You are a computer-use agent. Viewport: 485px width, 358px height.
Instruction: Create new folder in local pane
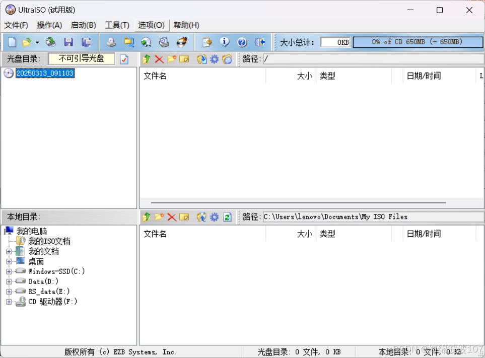pyautogui.click(x=159, y=217)
